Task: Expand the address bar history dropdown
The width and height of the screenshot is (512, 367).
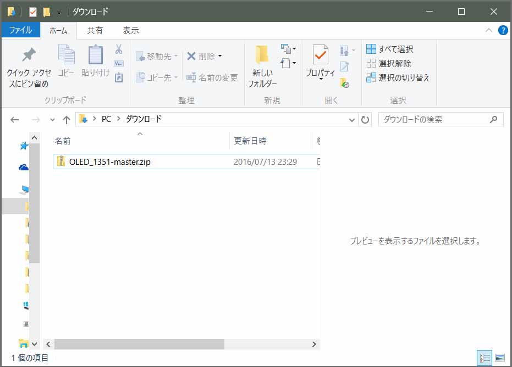Action: [352, 119]
